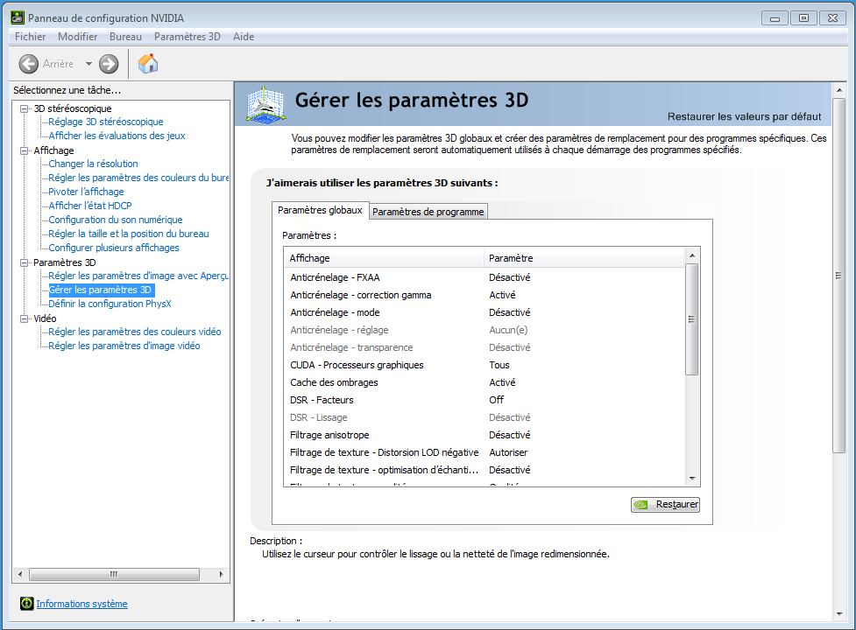Screen dimensions: 856x630
Task: Go to the Home icon
Action: click(148, 64)
